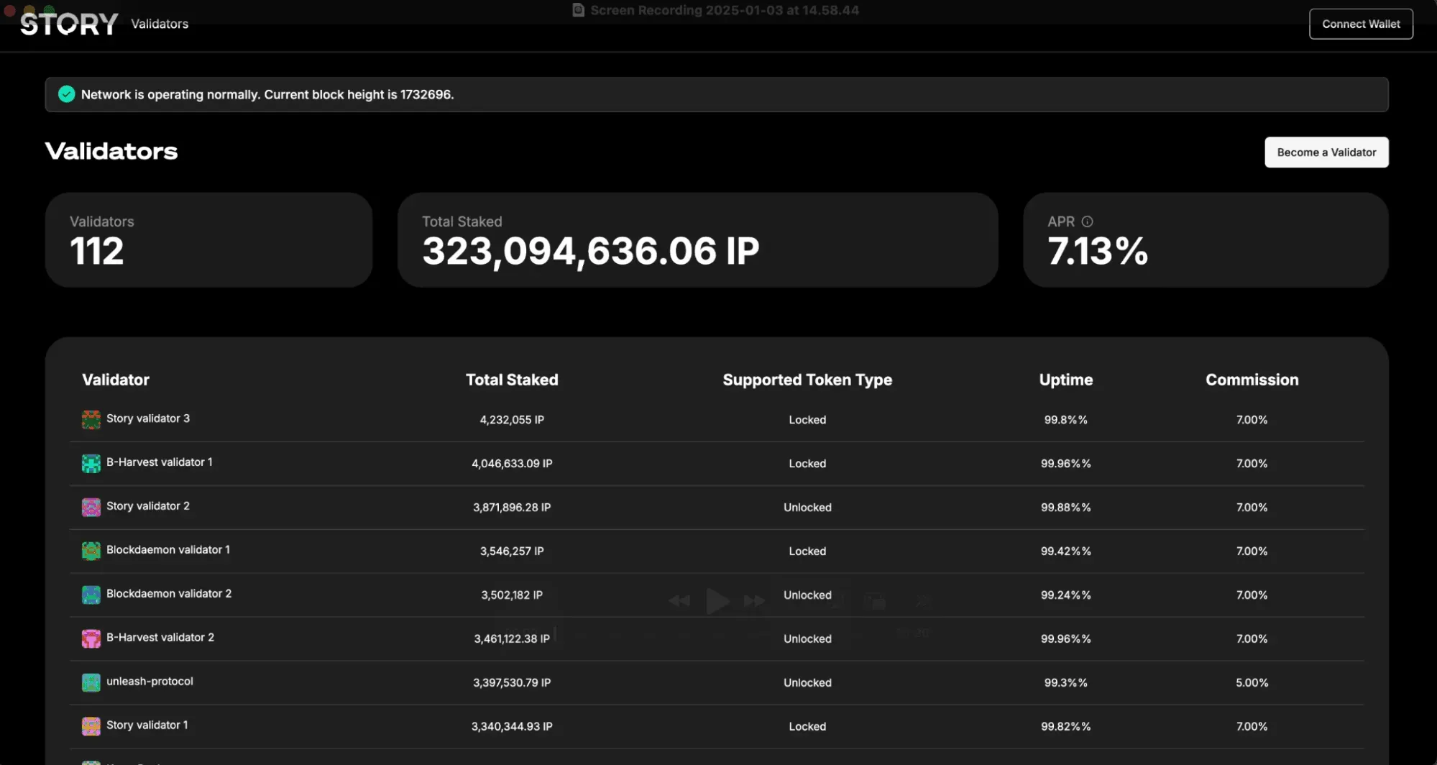Screen dimensions: 1437x765
Task: Open the Story validator 3 name
Action: click(x=148, y=418)
